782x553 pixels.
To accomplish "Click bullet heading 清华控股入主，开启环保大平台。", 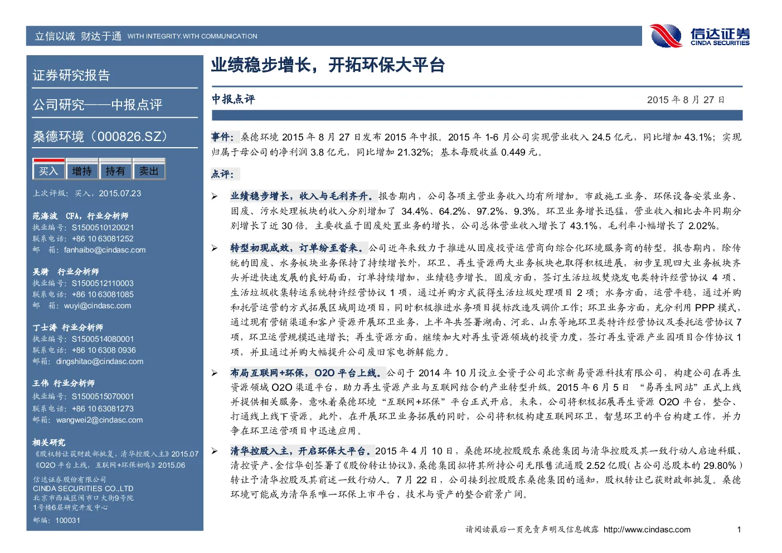I will [301, 450].
